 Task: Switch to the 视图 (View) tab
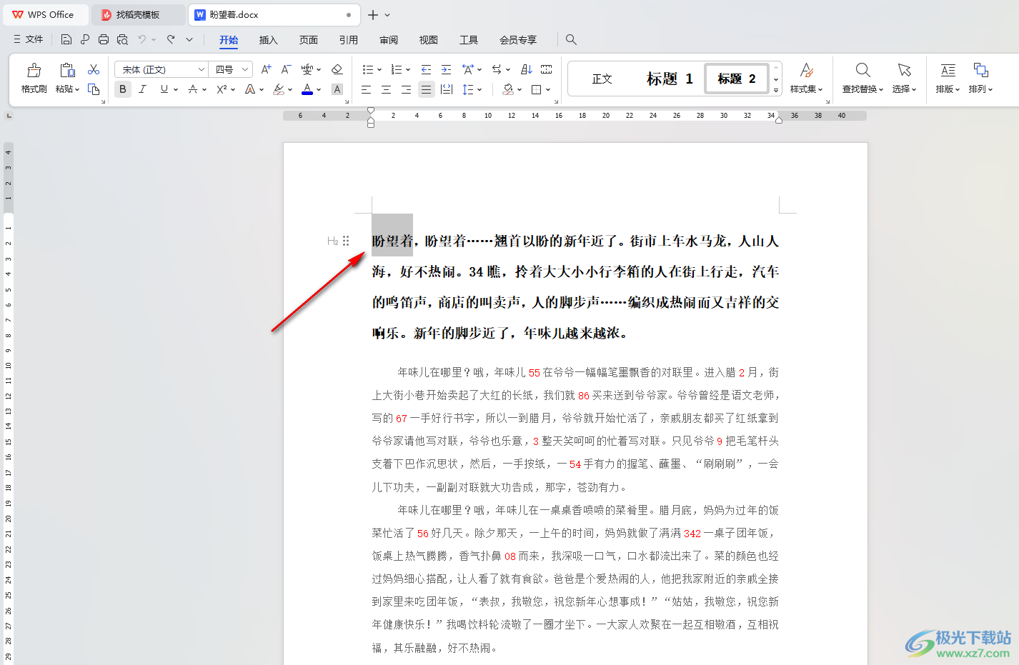(x=428, y=40)
